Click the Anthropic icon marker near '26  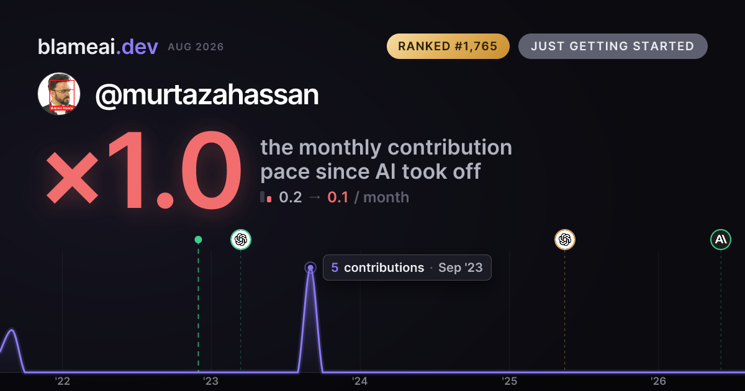(x=721, y=239)
